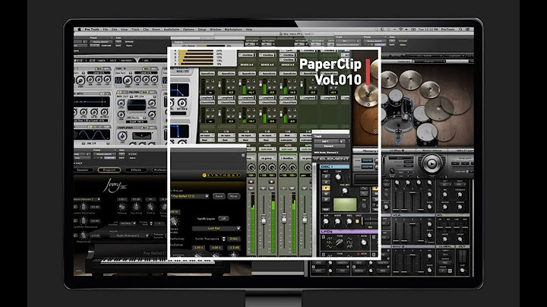
Task: Click the green waveform display in OSC 1
Action: (345, 204)
